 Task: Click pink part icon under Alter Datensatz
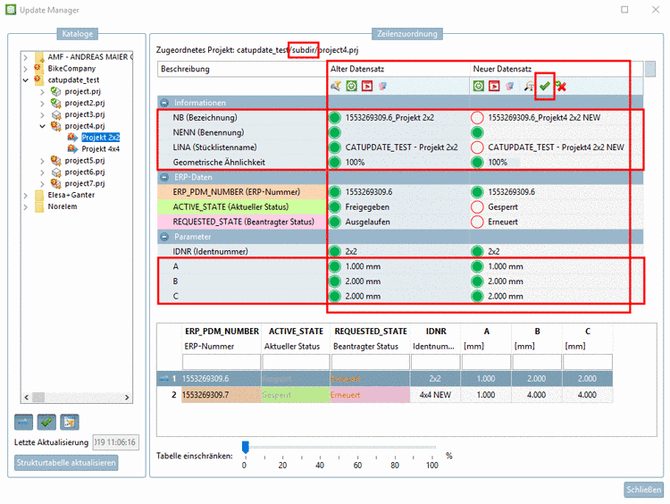tap(382, 86)
